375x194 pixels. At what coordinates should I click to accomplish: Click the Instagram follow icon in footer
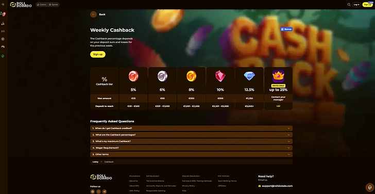(98, 191)
